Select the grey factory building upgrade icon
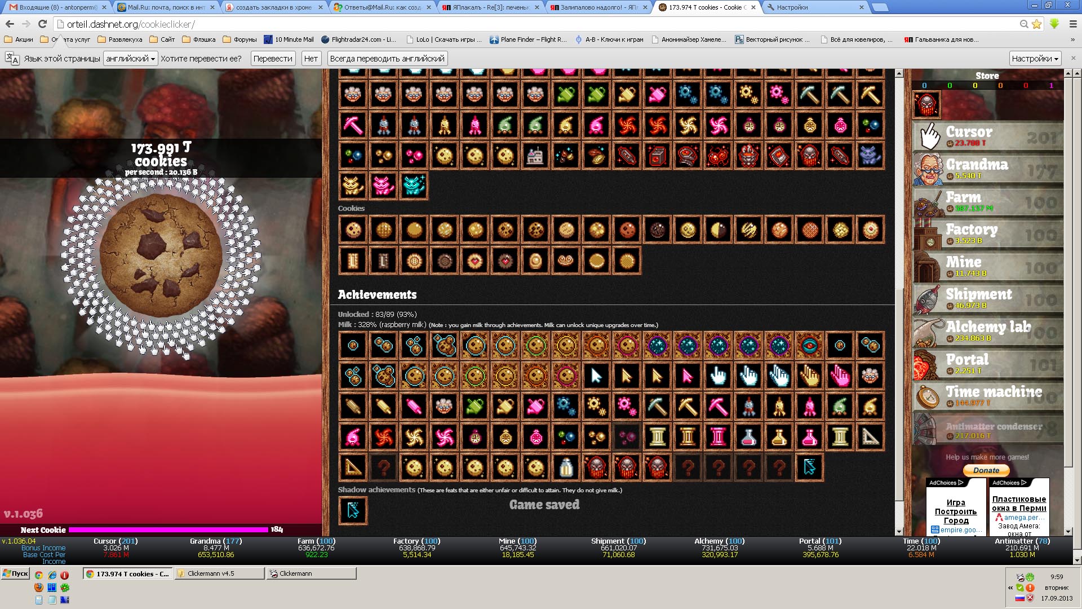The image size is (1082, 609). tap(536, 155)
